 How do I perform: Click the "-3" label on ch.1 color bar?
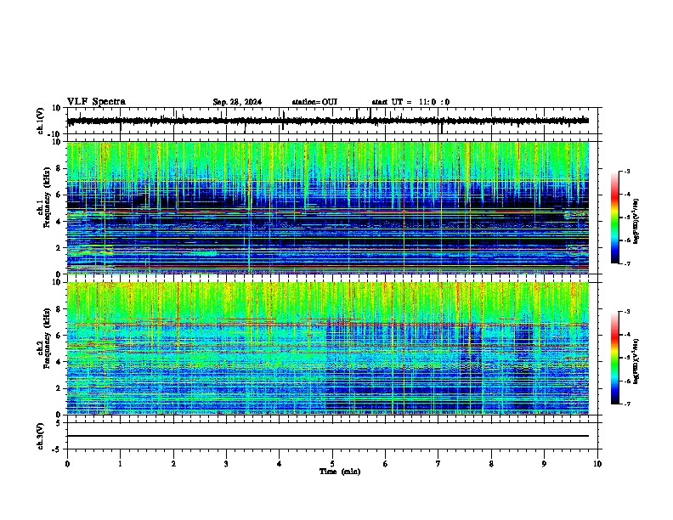[627, 171]
